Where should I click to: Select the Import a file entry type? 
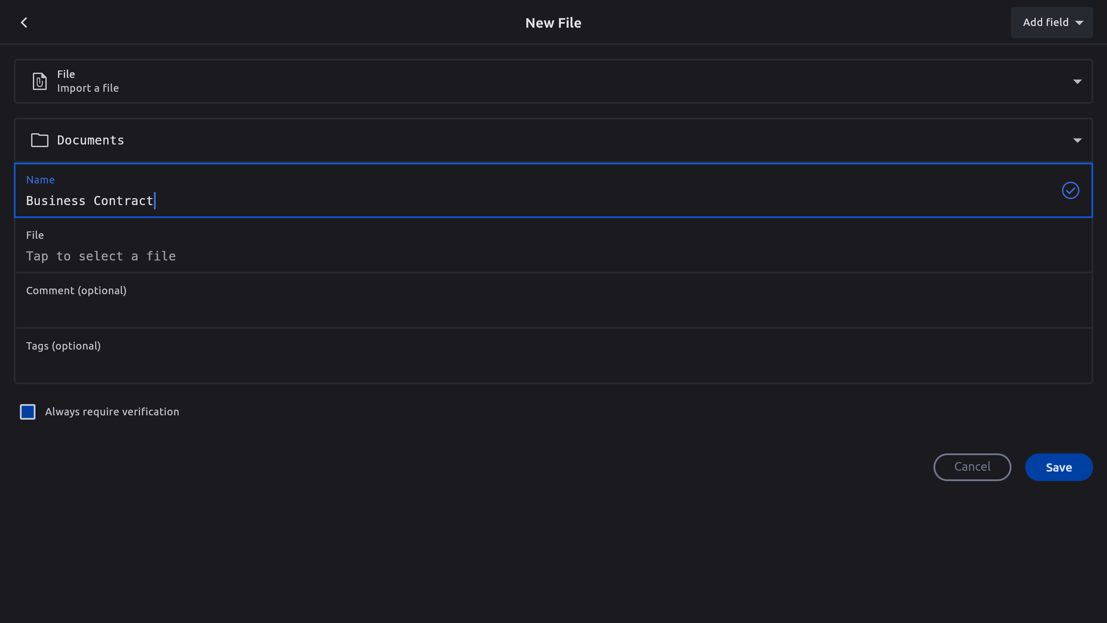(88, 88)
